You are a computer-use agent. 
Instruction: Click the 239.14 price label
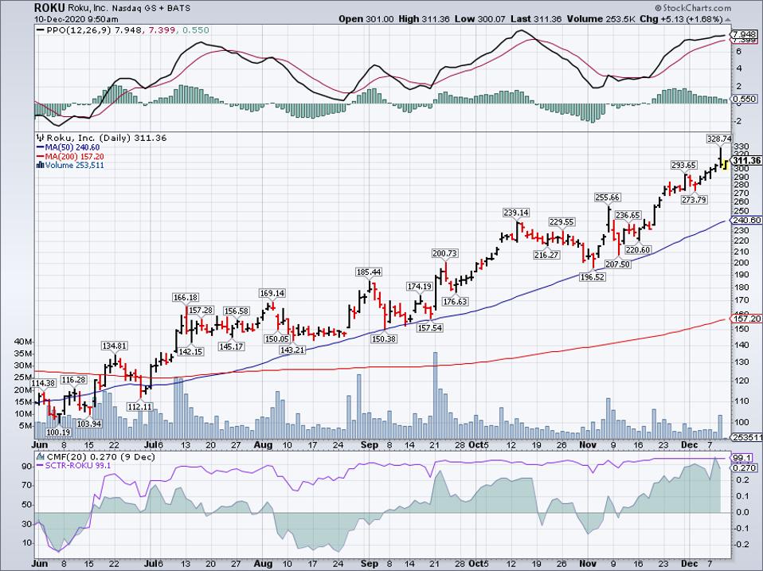pyautogui.click(x=516, y=213)
